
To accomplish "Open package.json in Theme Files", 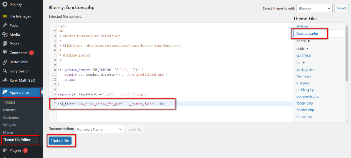I will [306, 70].
